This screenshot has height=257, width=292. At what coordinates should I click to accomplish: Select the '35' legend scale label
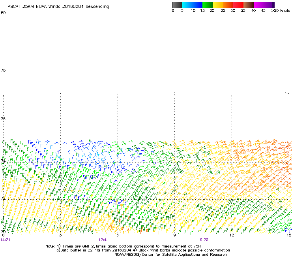pyautogui.click(x=243, y=11)
